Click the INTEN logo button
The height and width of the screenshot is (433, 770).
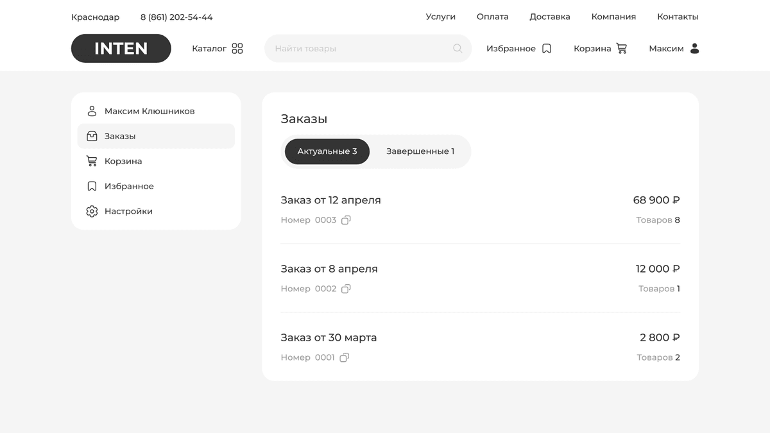[121, 49]
